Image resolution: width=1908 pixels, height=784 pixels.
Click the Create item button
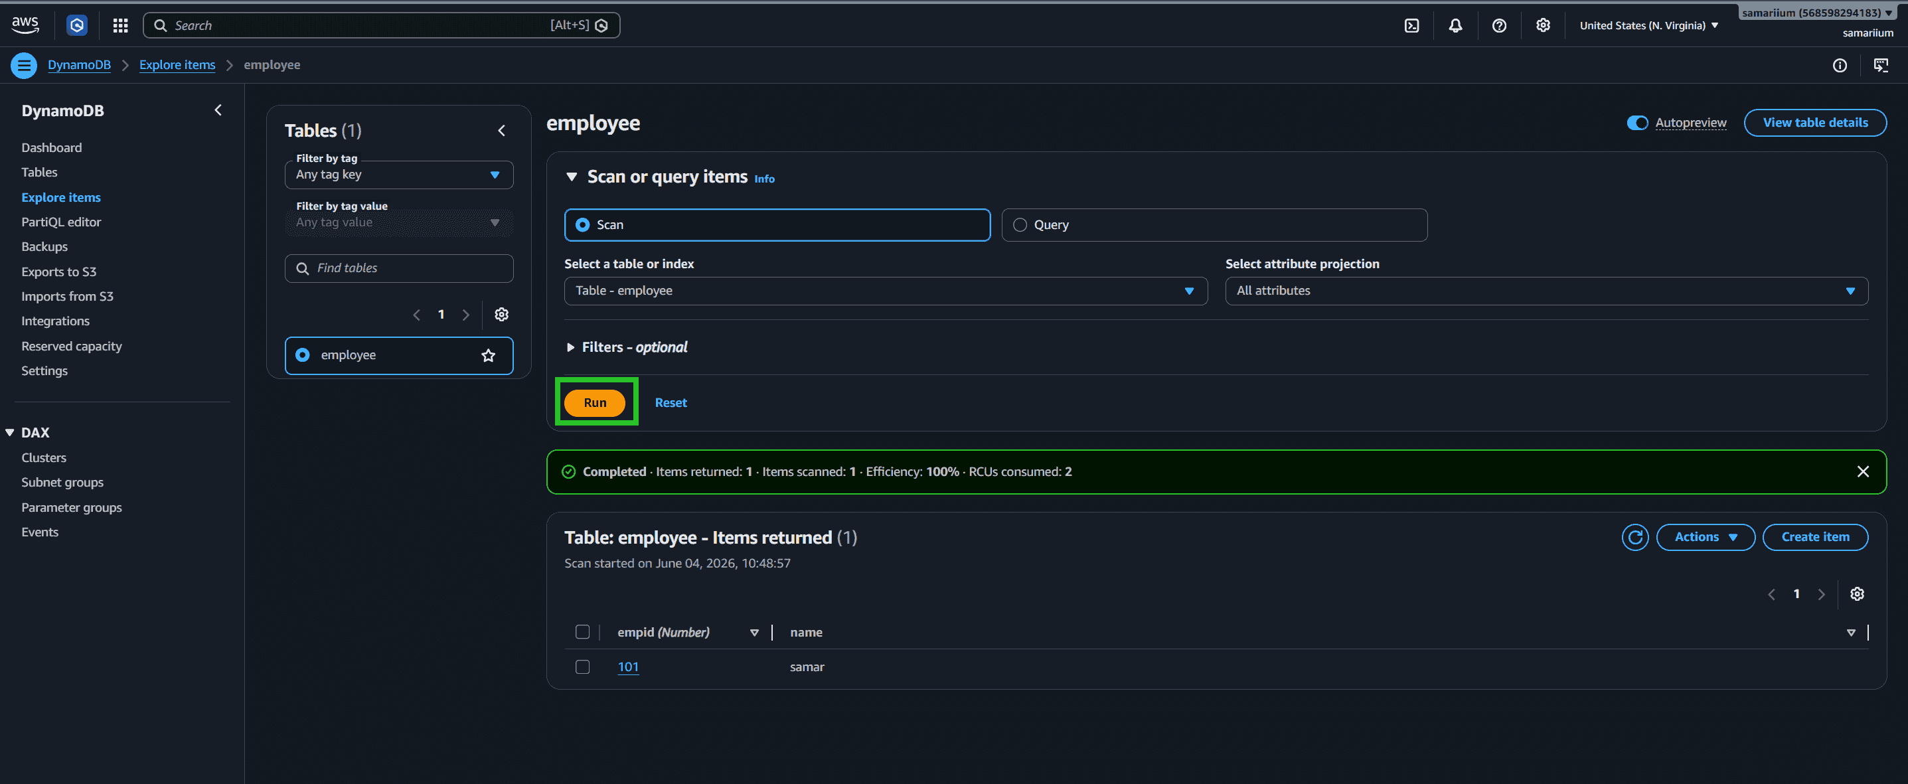tap(1814, 537)
